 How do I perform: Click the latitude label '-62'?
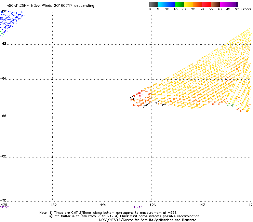[3, 44]
